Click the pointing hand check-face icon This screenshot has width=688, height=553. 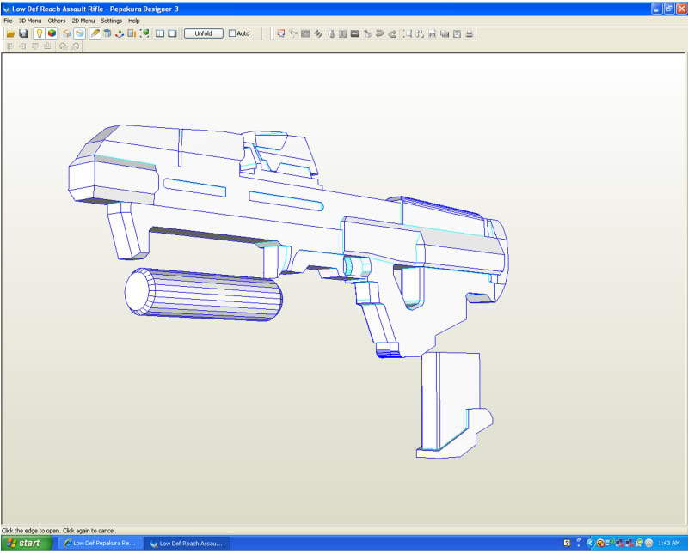pos(368,33)
